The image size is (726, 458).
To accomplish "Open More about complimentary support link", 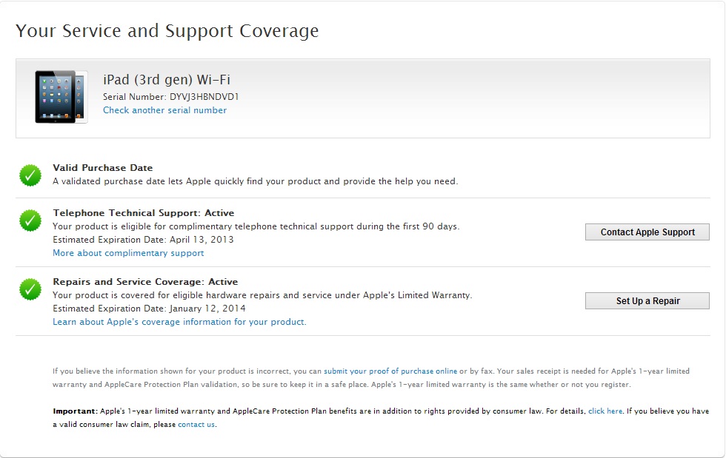I will [128, 253].
